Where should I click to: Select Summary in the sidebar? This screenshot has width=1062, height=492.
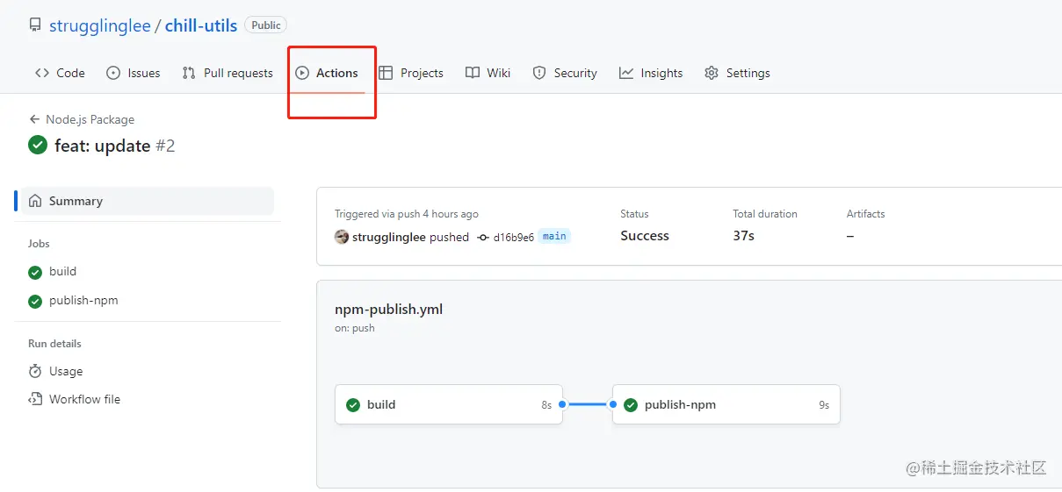(x=148, y=201)
